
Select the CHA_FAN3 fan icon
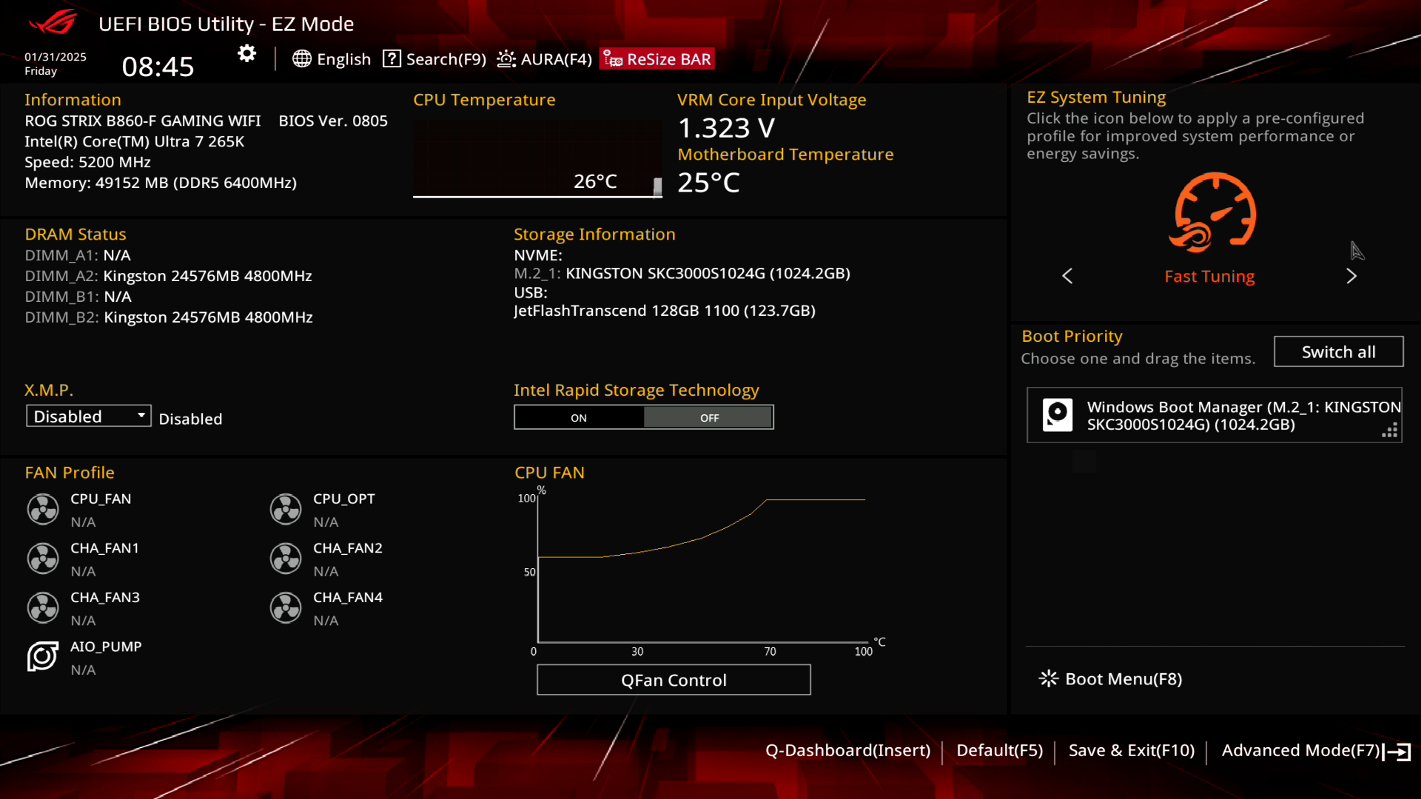pyautogui.click(x=43, y=607)
